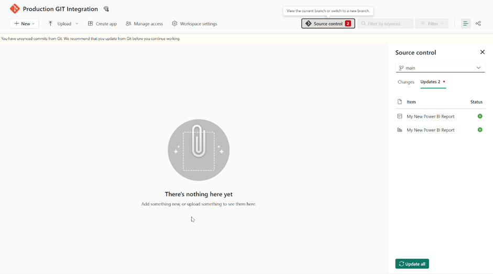Click the report chart icon beside second item

400,130
